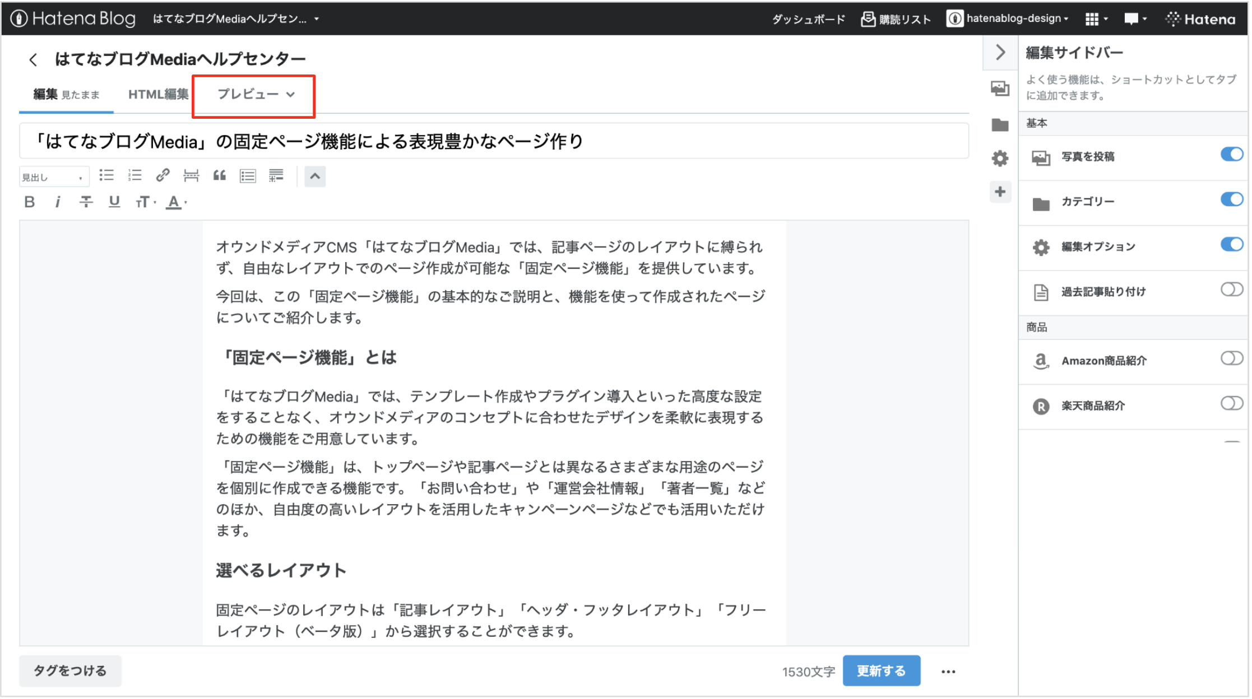Disable the 編集オプション toggle
The width and height of the screenshot is (1252, 699).
(x=1231, y=244)
